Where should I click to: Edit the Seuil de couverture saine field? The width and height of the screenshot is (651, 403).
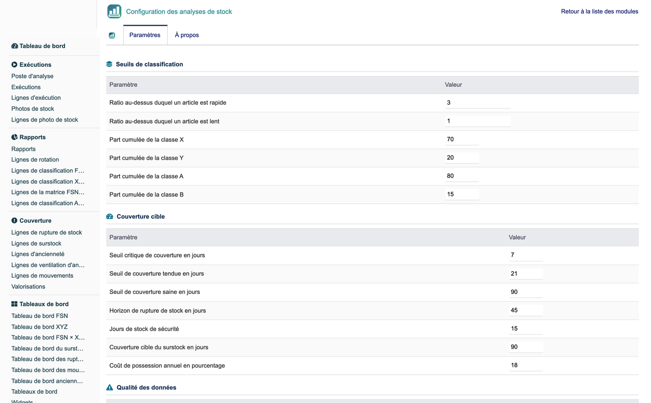tap(526, 292)
